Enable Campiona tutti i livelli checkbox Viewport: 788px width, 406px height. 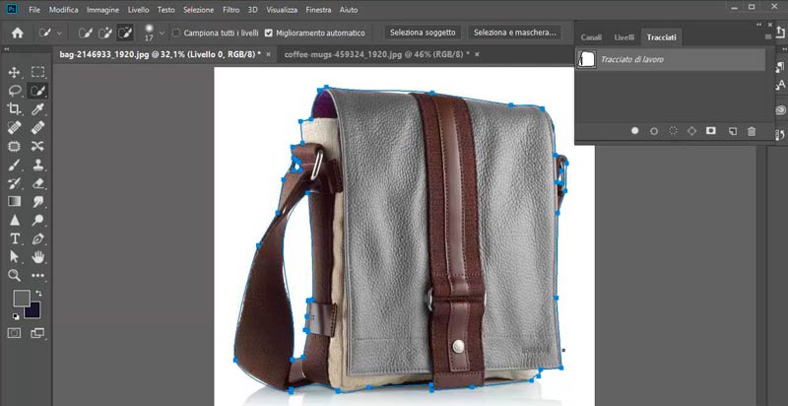coord(176,33)
